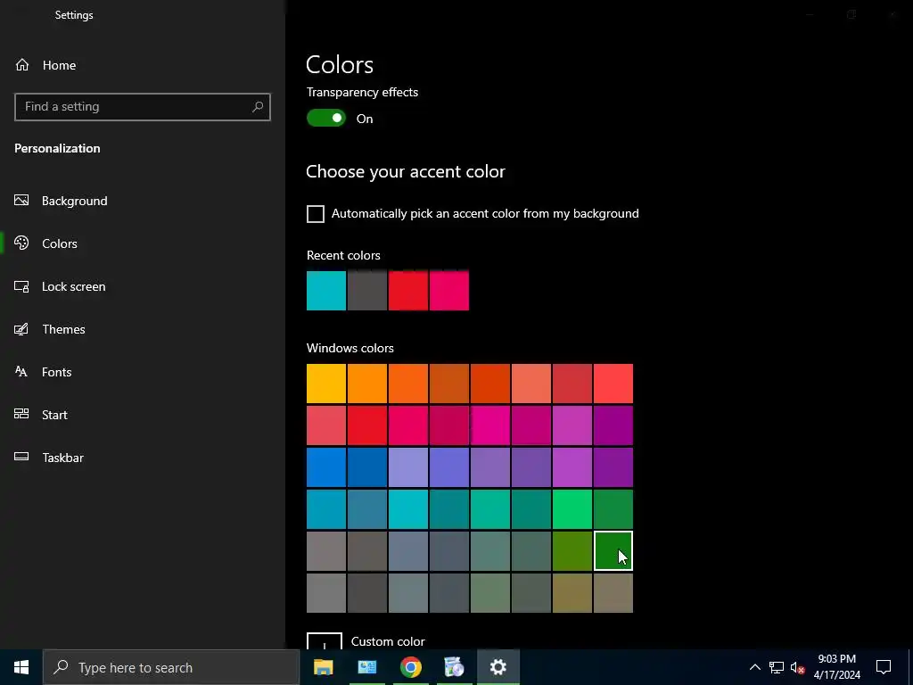Select the bright green swatch in teal row

click(x=572, y=509)
